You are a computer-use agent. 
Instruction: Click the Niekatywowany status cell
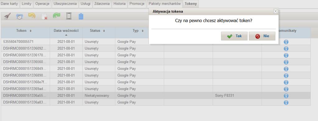click(99, 96)
